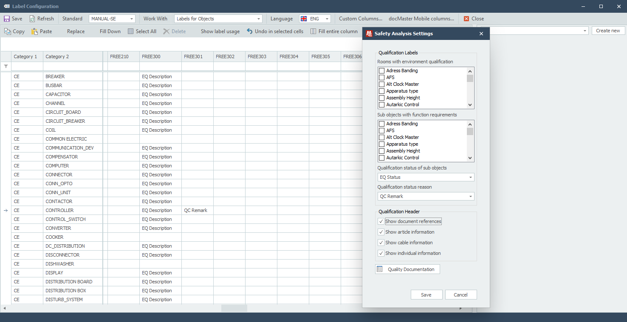Select Assembly Height in Rooms qualification list

click(x=403, y=98)
